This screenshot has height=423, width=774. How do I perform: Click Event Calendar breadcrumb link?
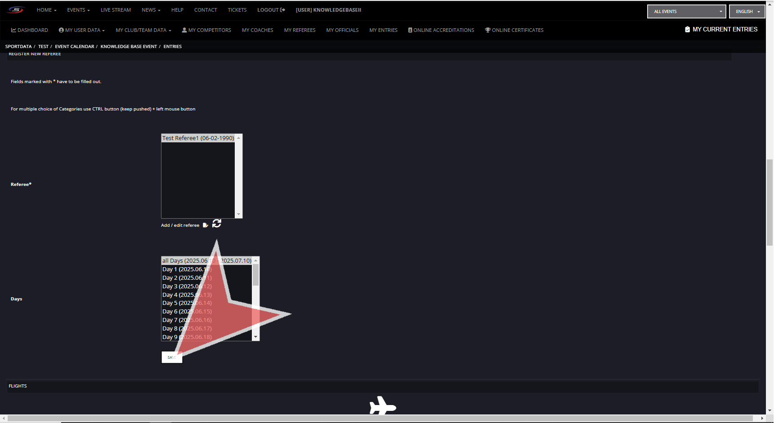pos(75,47)
